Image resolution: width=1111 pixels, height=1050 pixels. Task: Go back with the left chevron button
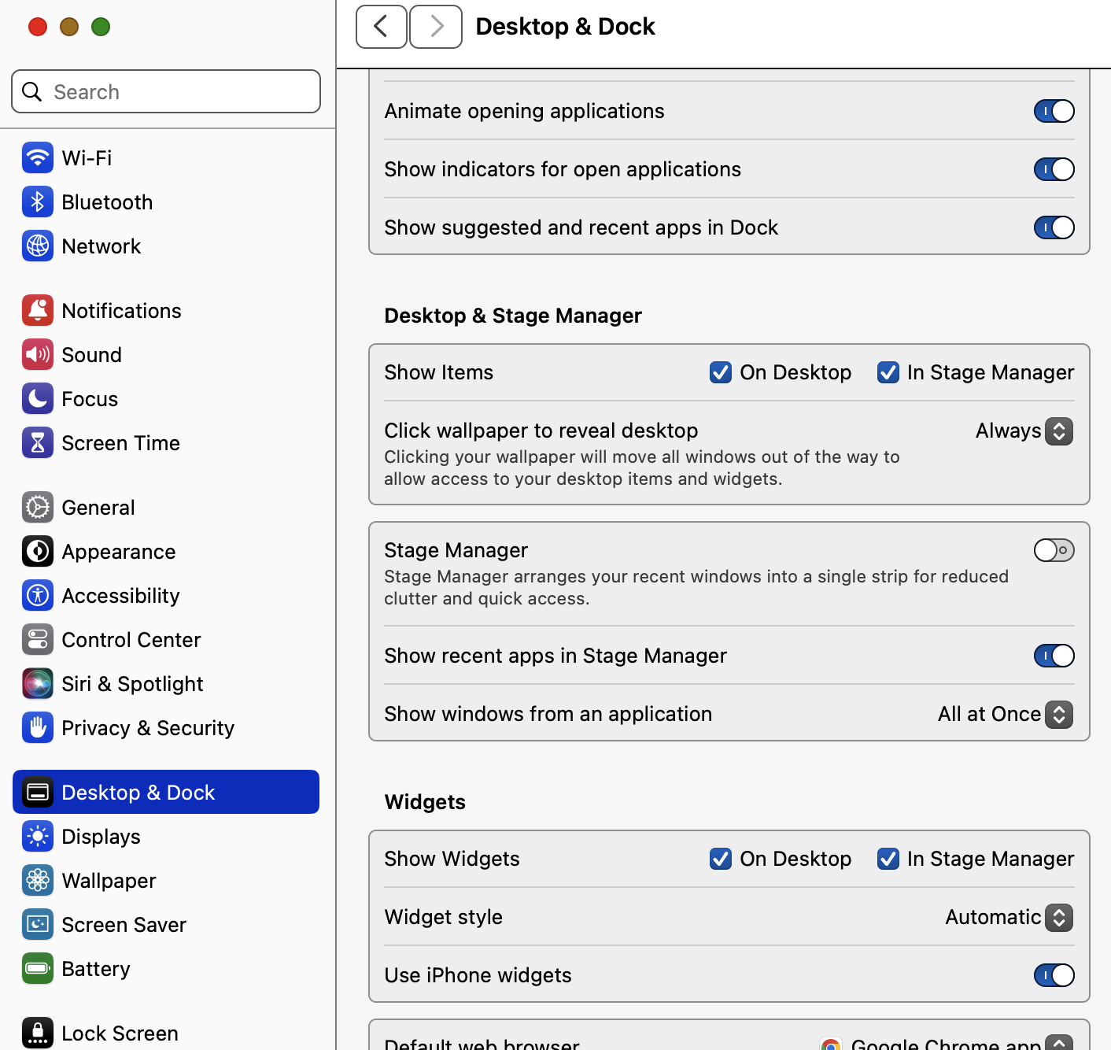(x=382, y=27)
